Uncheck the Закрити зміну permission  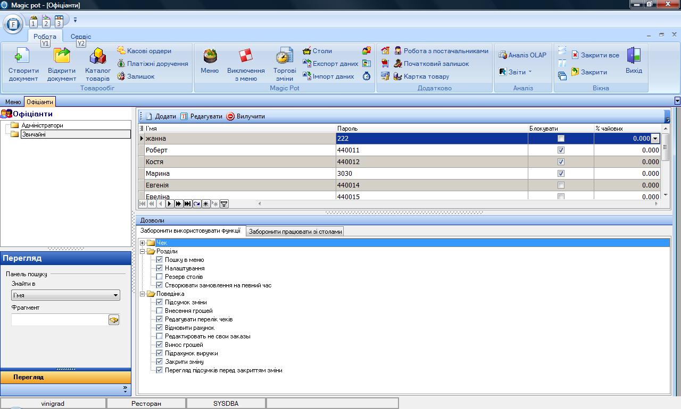(x=160, y=362)
